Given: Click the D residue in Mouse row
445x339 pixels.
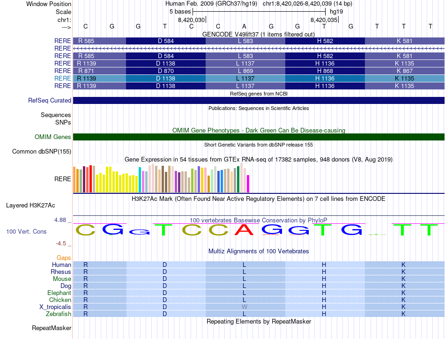Looking at the screenshot, I should [164, 279].
